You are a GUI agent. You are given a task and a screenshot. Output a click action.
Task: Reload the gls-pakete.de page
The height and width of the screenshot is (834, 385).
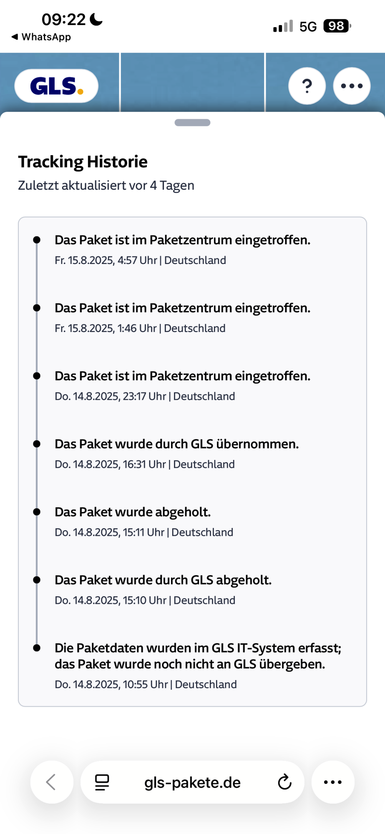tap(284, 782)
